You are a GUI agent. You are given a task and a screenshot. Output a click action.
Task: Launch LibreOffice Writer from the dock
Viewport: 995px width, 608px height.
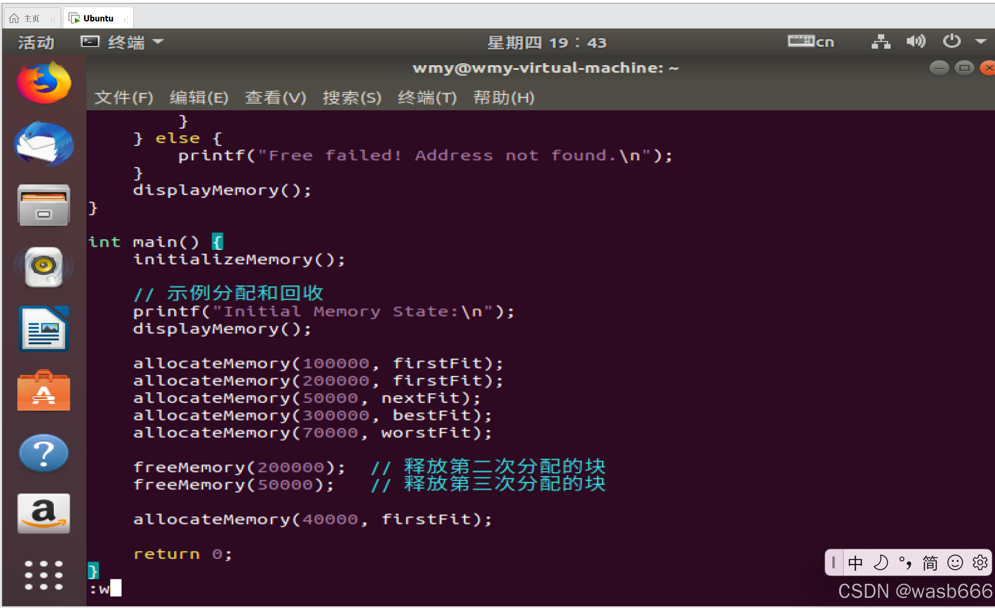44,328
